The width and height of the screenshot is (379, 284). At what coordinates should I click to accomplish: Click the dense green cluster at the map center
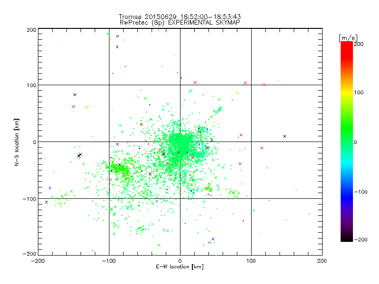point(180,145)
